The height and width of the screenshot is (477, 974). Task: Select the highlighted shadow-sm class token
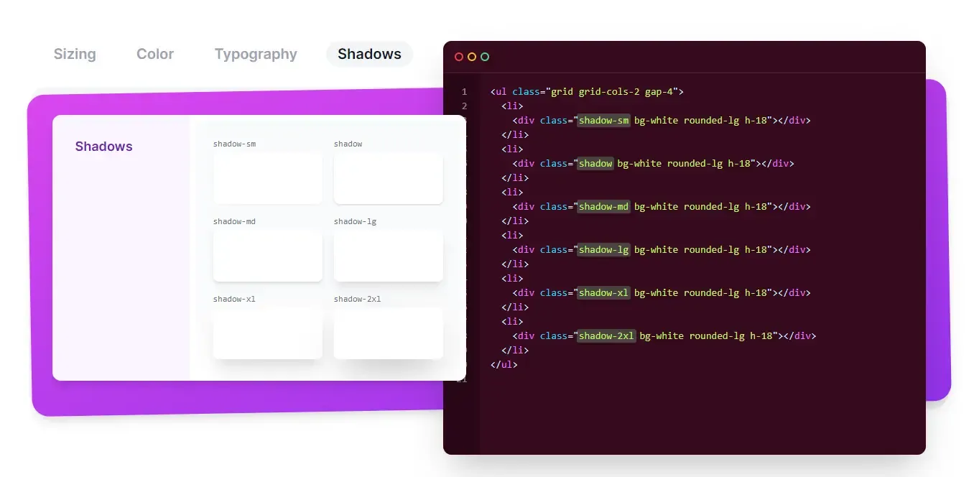(603, 120)
